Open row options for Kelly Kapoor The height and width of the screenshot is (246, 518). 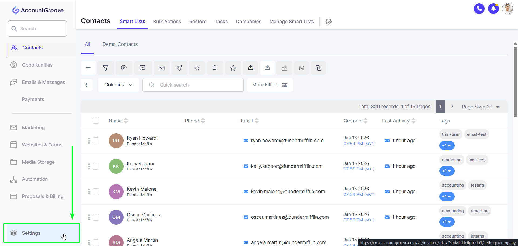click(89, 166)
